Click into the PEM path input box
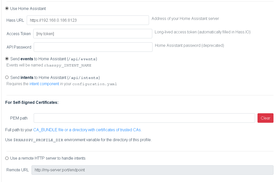Screen dimensions: 276x182 [x=144, y=118]
